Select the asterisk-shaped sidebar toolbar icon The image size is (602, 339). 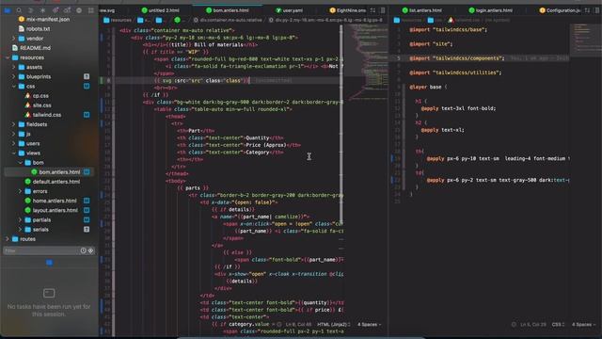[42, 10]
